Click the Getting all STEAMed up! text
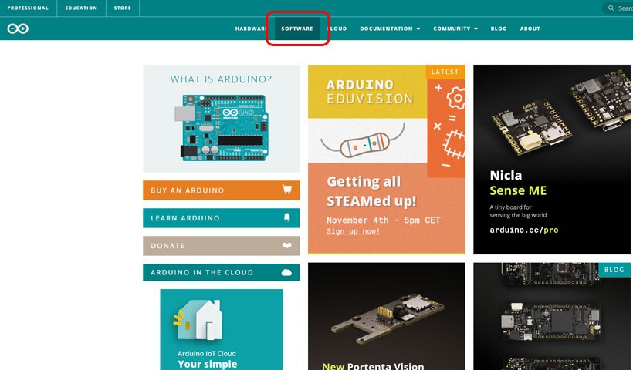633x370 pixels. [x=371, y=191]
